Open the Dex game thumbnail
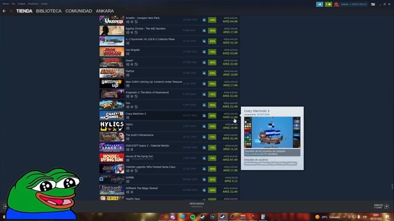Image resolution: width=394 pixels, height=221 pixels. tap(112, 105)
